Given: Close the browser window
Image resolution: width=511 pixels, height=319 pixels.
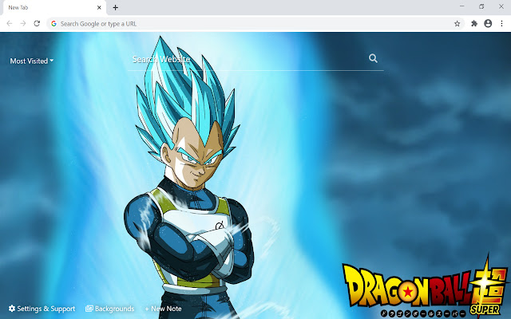Looking at the screenshot, I should tap(501, 6).
